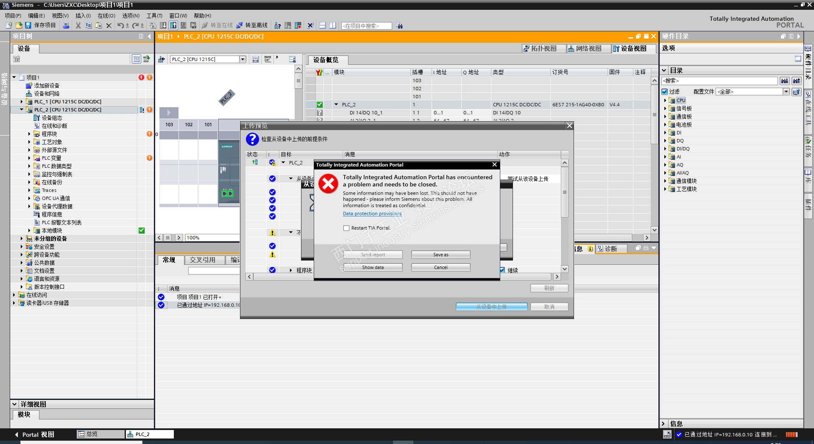Click the download to device icon
This screenshot has height=444, width=814.
click(163, 25)
